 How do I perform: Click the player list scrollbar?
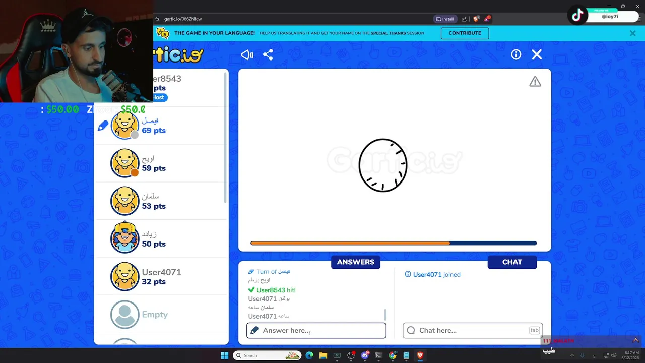(x=226, y=139)
